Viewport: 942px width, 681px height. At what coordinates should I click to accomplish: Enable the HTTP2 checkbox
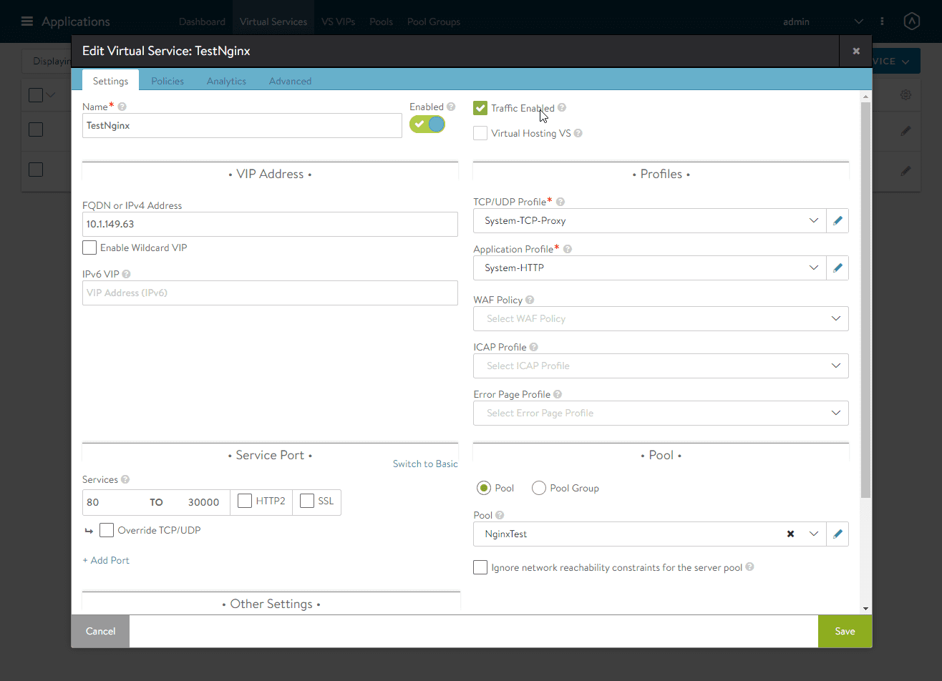pos(245,501)
